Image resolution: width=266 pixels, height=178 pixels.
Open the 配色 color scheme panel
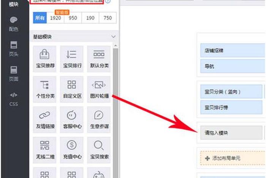(x=14, y=24)
